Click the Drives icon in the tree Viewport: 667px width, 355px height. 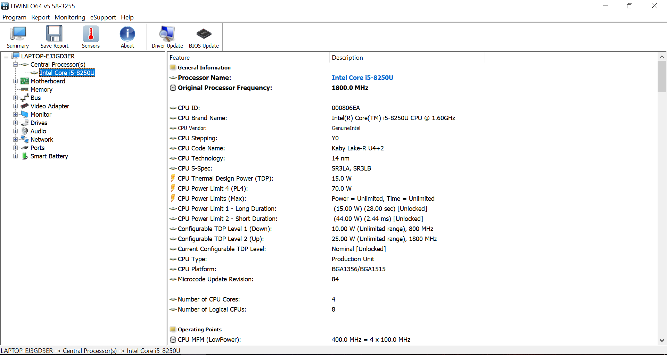pyautogui.click(x=25, y=123)
